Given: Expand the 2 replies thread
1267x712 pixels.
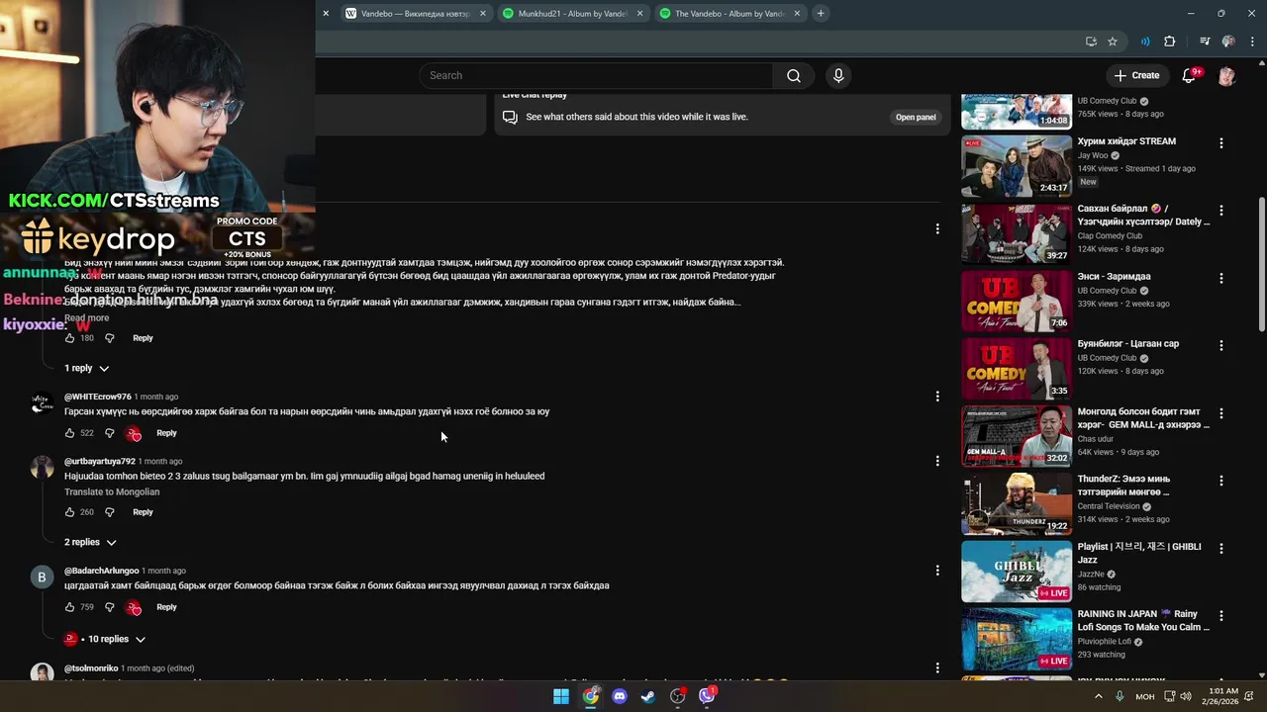Looking at the screenshot, I should coord(90,542).
